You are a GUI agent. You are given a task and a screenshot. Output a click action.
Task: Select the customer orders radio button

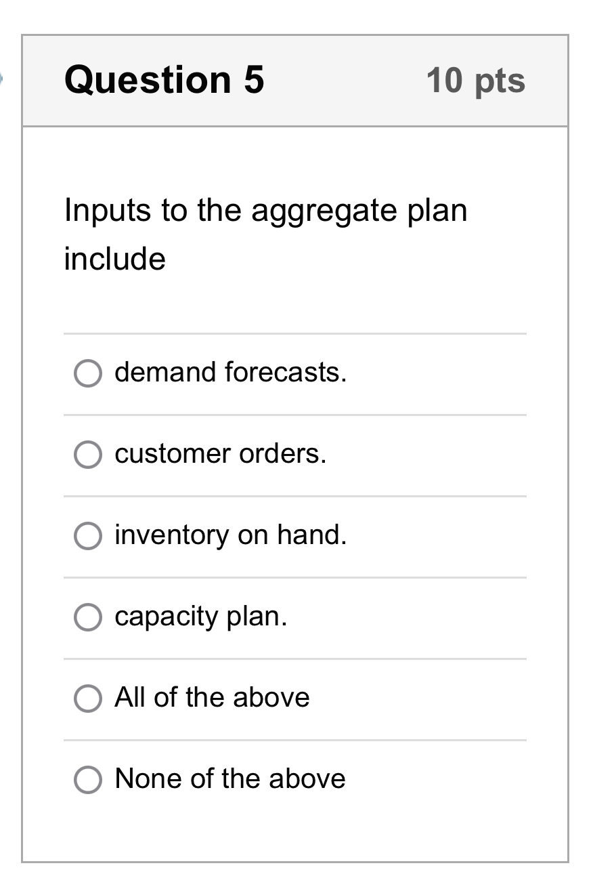(x=87, y=454)
